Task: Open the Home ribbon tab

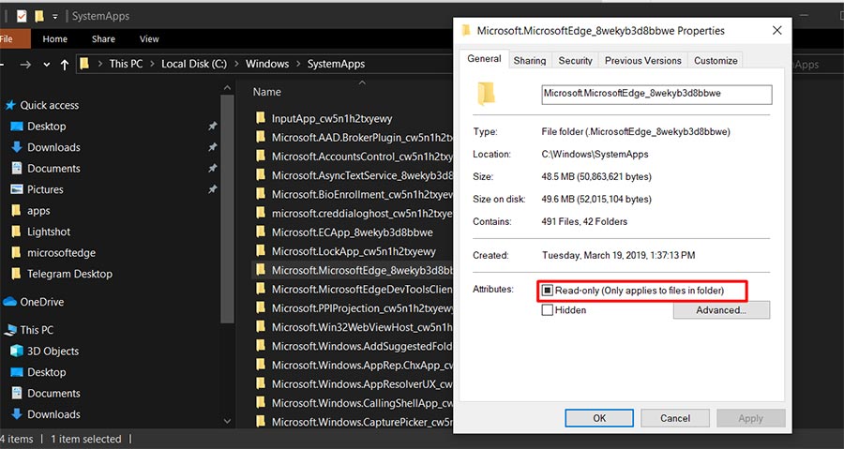Action: pos(55,38)
